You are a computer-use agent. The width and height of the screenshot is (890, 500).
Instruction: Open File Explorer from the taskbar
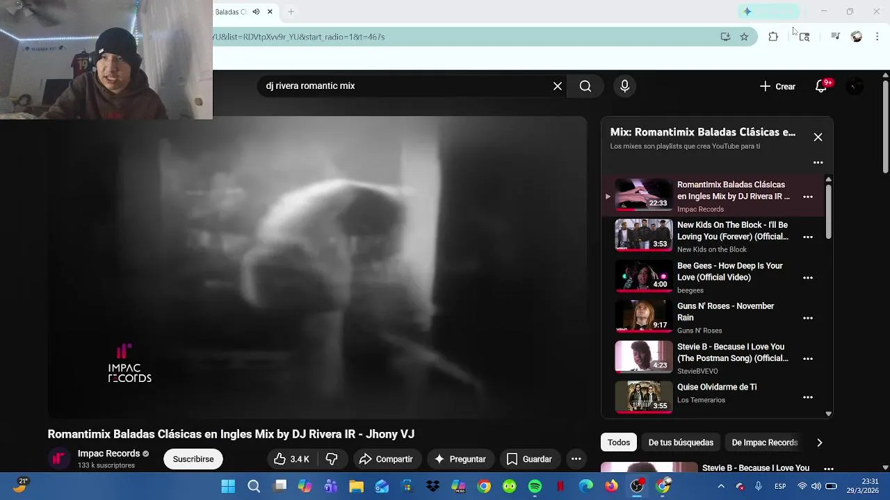(357, 486)
